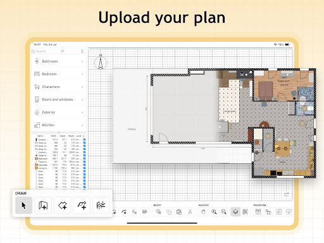Sort table by the Name column header
This screenshot has width=324, height=243.
coord(40,136)
